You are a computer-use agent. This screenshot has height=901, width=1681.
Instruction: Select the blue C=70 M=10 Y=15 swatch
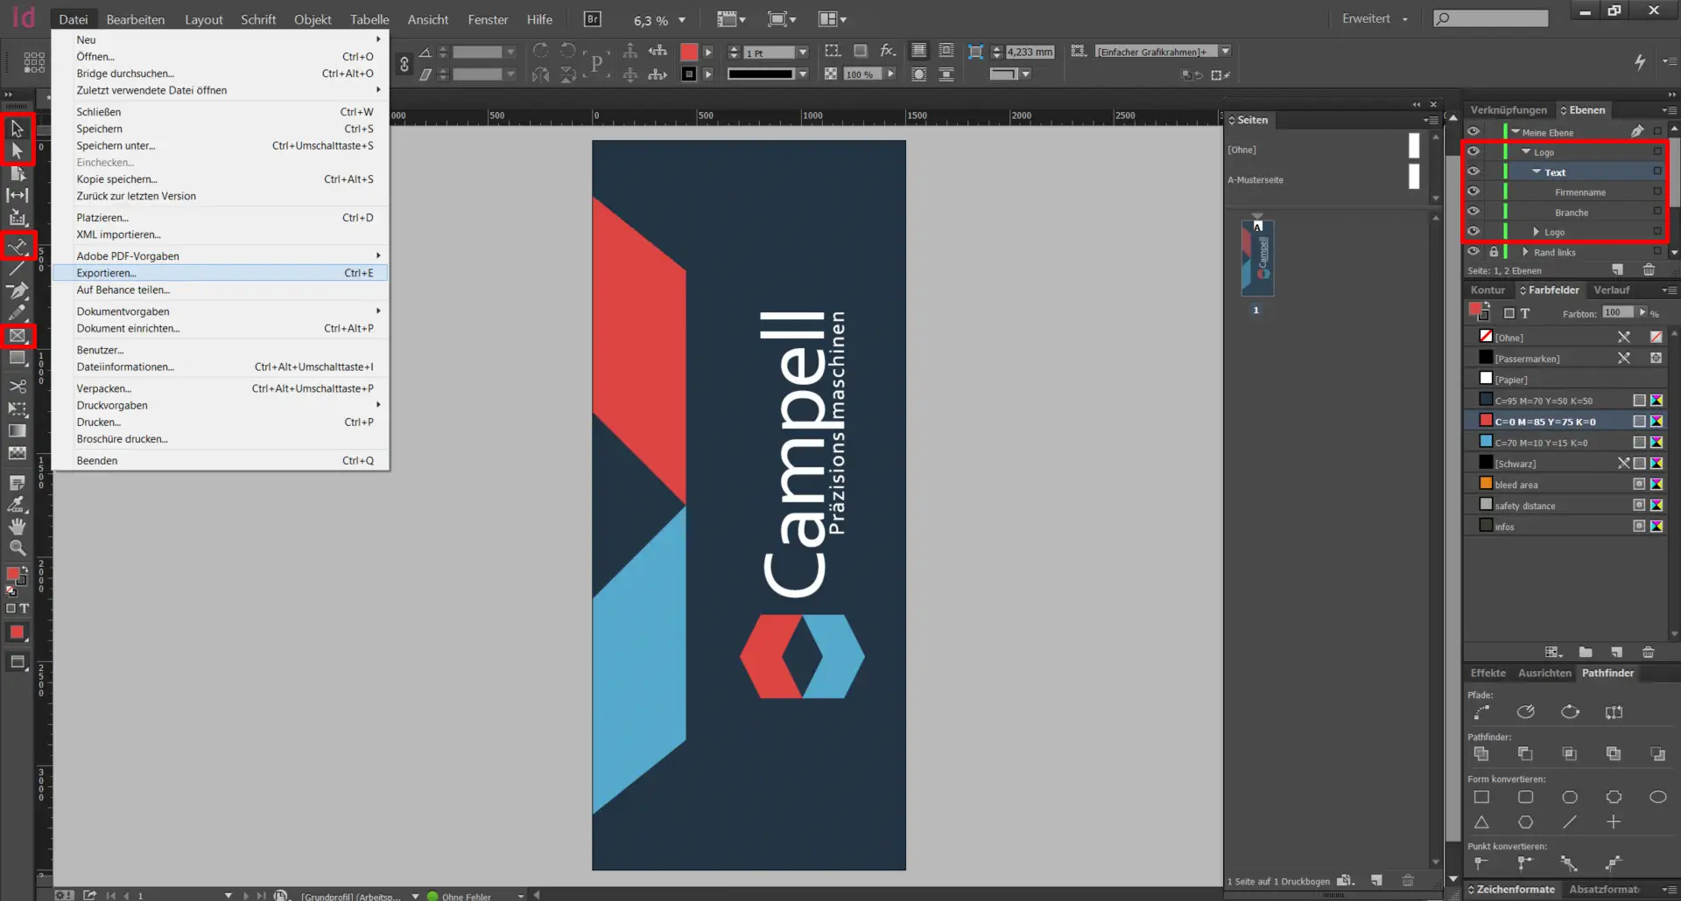(1541, 443)
